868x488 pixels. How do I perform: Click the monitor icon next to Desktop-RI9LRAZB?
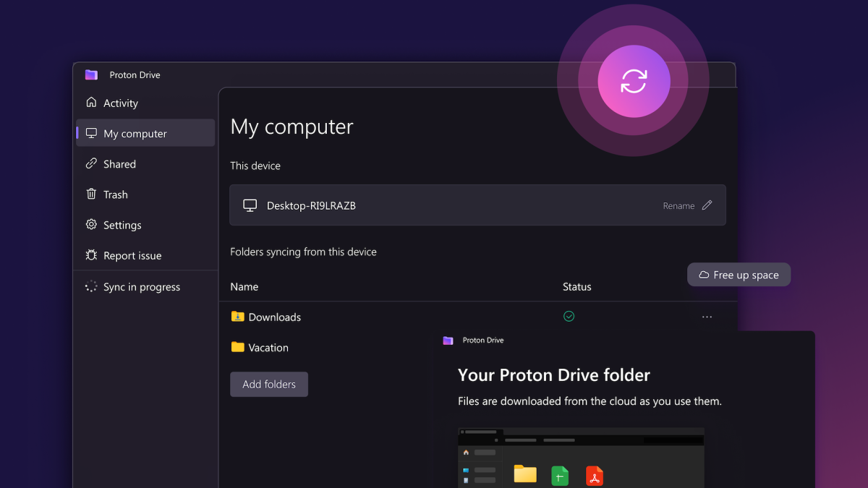[x=250, y=205]
